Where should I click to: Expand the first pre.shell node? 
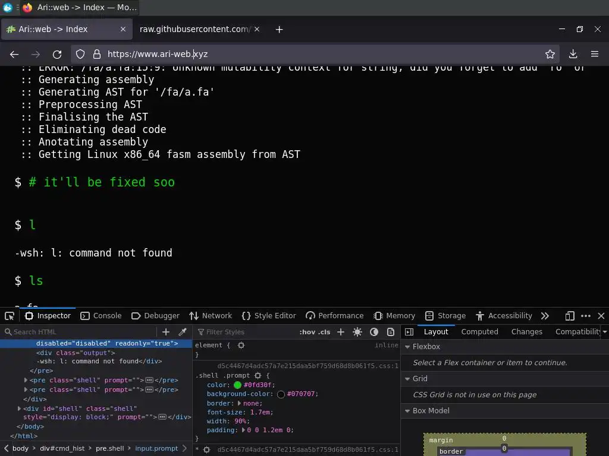tap(26, 380)
